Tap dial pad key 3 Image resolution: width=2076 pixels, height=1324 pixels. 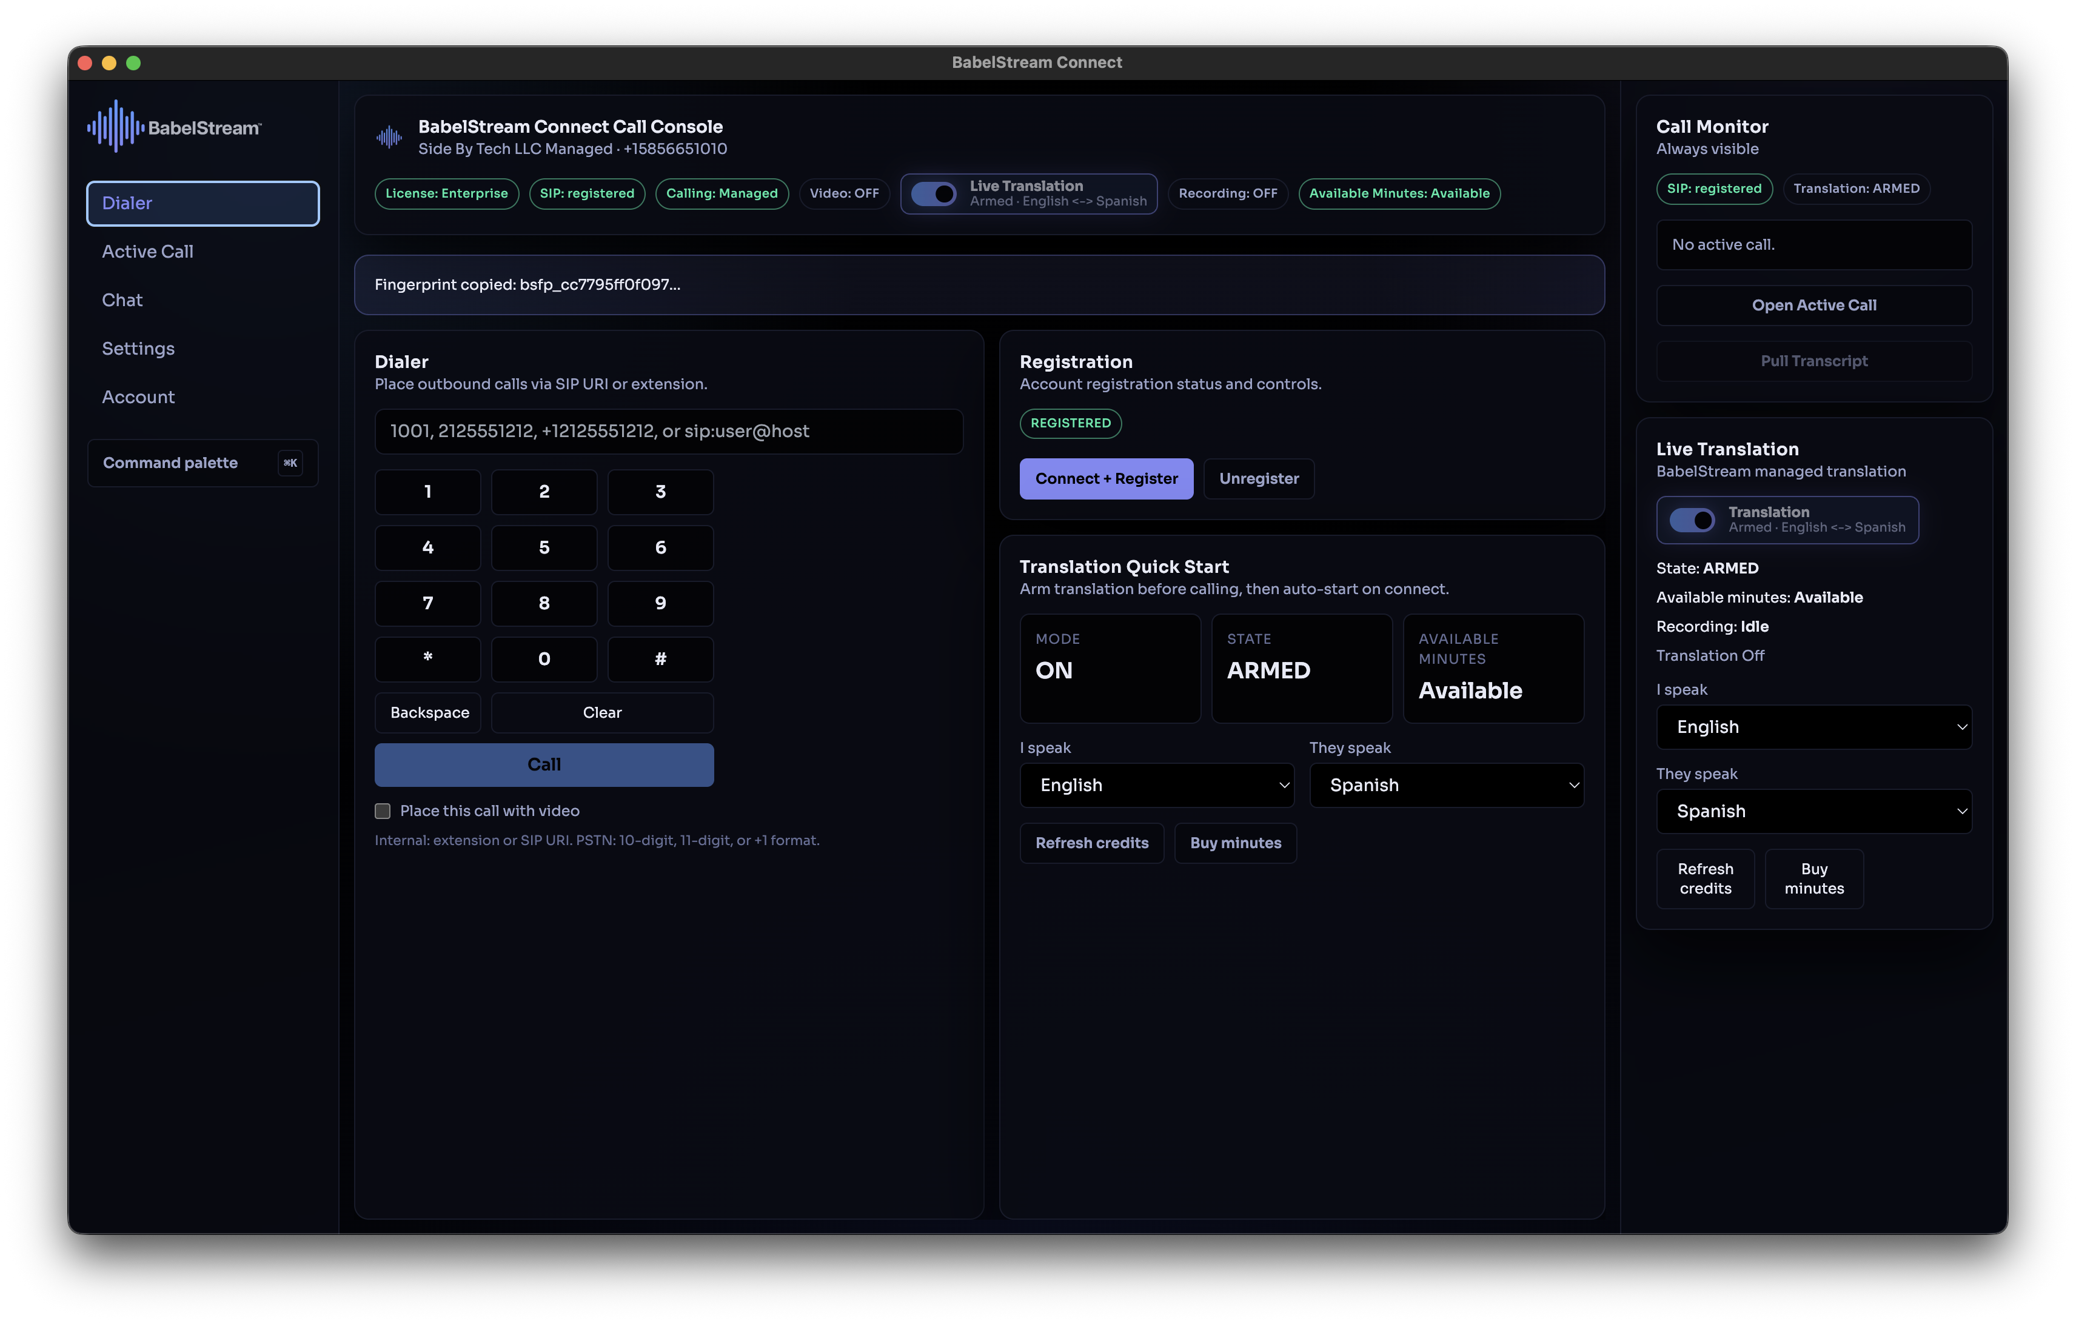[x=660, y=491]
